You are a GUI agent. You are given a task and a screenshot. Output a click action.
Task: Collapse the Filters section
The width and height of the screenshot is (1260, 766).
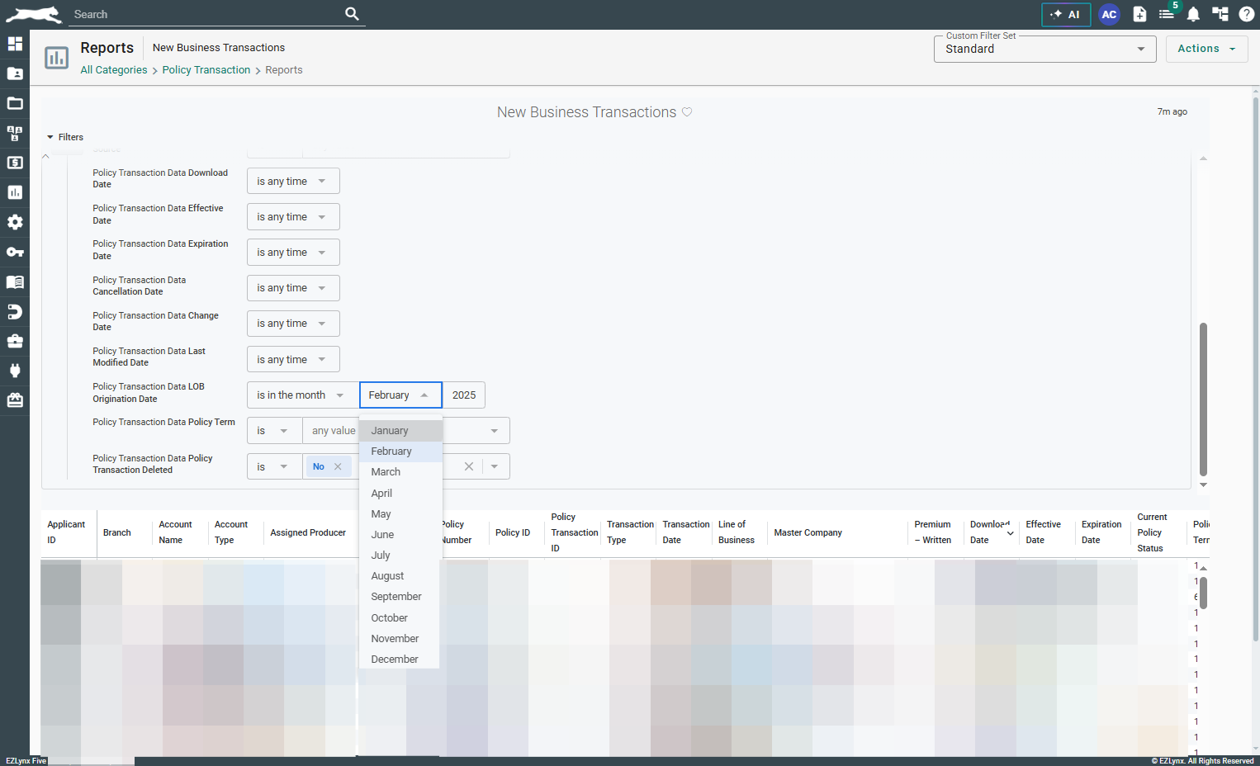tap(65, 137)
